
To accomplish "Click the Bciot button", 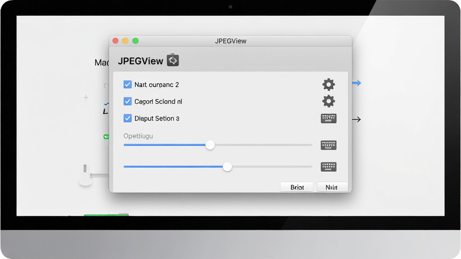I will pyautogui.click(x=297, y=187).
